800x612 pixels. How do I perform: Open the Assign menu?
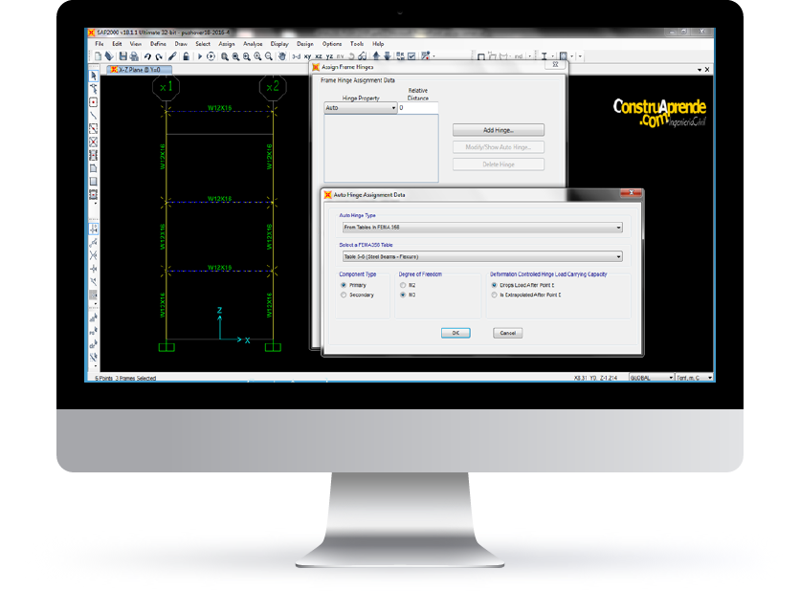coord(227,44)
